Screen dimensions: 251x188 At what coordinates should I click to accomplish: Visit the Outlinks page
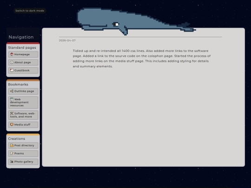pos(23,91)
